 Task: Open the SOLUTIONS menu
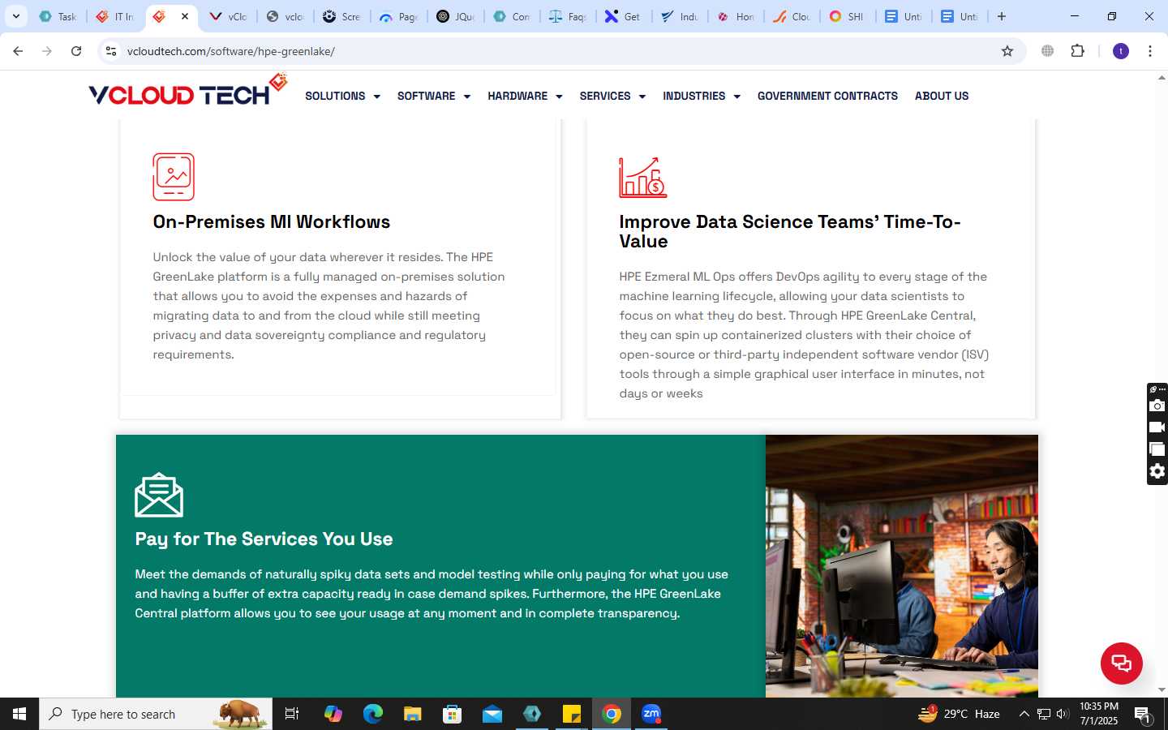(x=335, y=96)
